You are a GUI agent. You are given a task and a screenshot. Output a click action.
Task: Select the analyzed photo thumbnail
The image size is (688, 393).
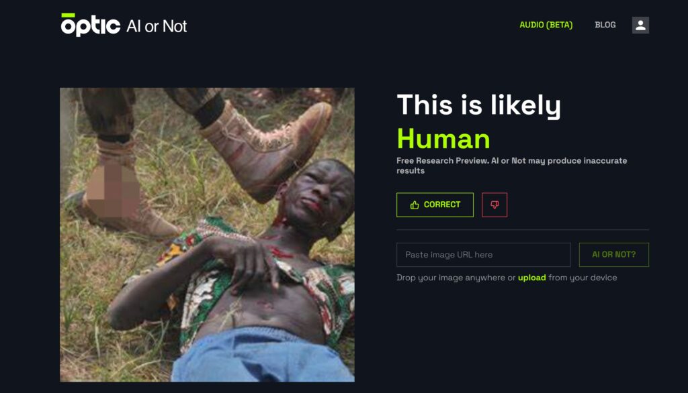(x=207, y=235)
